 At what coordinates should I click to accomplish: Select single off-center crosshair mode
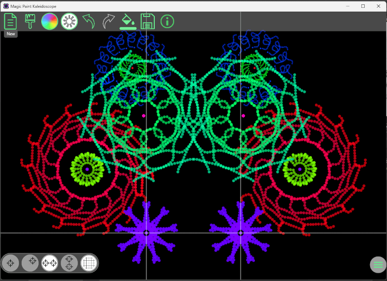(30, 263)
